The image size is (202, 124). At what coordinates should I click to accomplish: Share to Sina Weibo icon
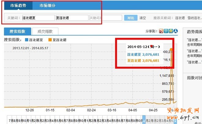(161, 31)
